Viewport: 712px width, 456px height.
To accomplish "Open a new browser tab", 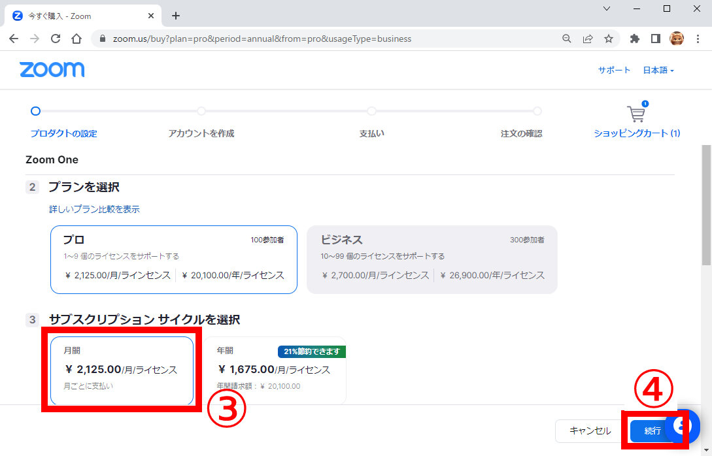I will point(176,16).
